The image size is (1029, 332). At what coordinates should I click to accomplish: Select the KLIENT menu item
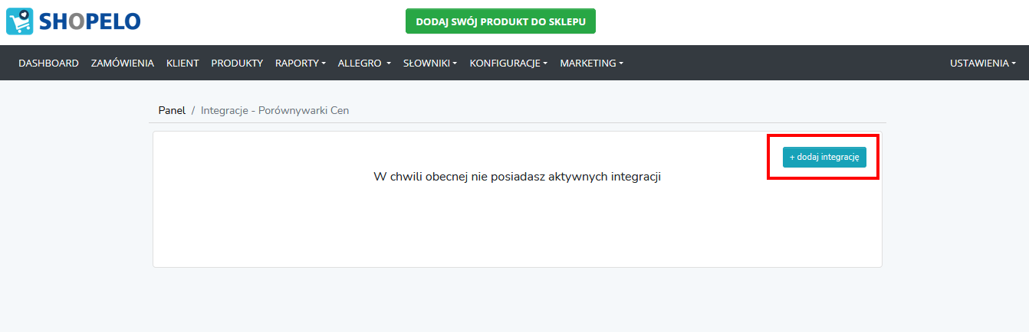point(182,63)
